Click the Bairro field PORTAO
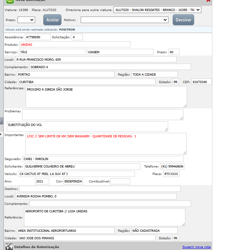 click(66, 74)
